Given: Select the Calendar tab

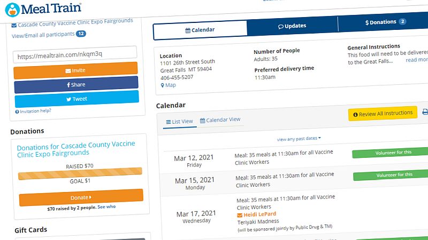Looking at the screenshot, I should [x=200, y=30].
